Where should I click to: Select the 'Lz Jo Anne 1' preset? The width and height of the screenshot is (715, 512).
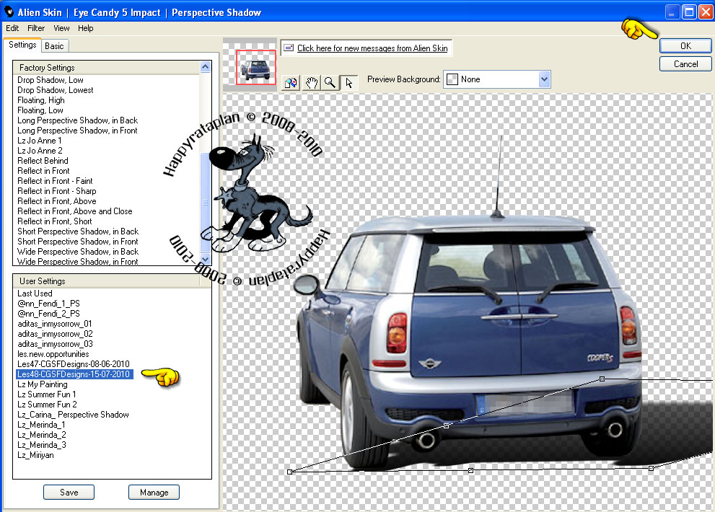pos(40,141)
